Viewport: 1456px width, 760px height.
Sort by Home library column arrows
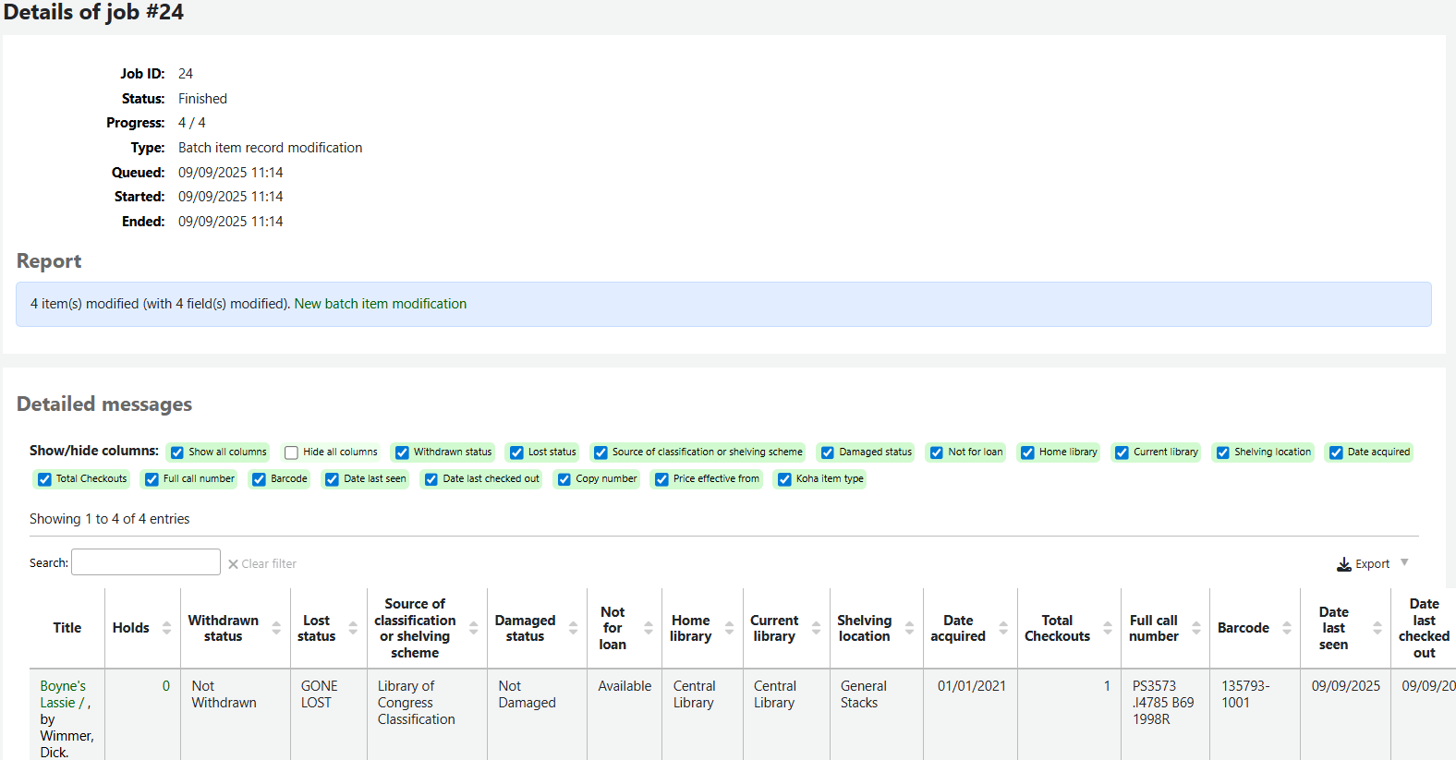[729, 628]
